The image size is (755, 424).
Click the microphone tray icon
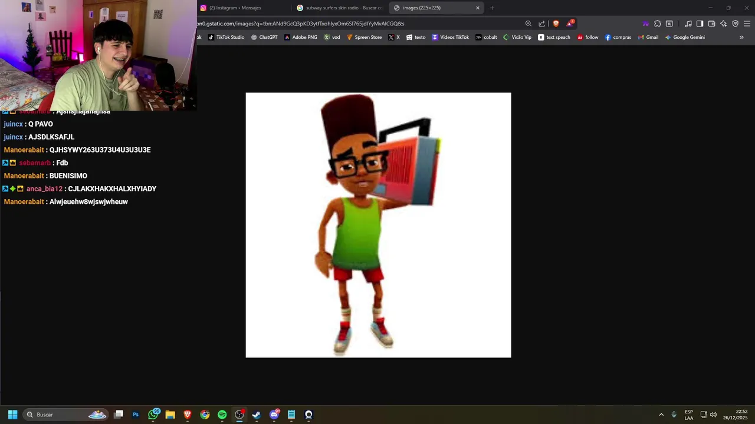674,415
